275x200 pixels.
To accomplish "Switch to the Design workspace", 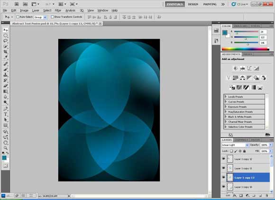I will [193, 4].
